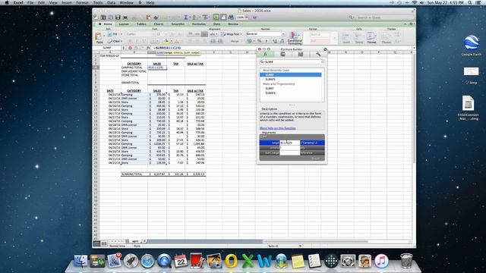Image resolution: width=486 pixels, height=273 pixels.
Task: Open the Paste button in Home ribbon
Action: click(99, 38)
